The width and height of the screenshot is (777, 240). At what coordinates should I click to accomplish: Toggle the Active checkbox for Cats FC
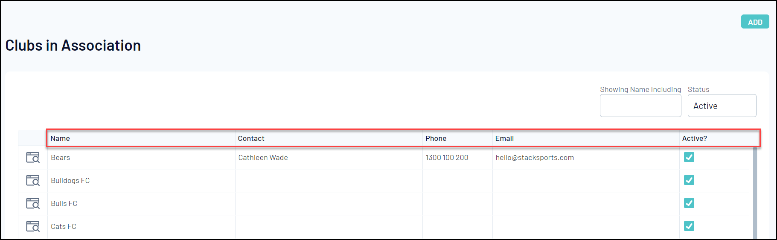pos(689,226)
